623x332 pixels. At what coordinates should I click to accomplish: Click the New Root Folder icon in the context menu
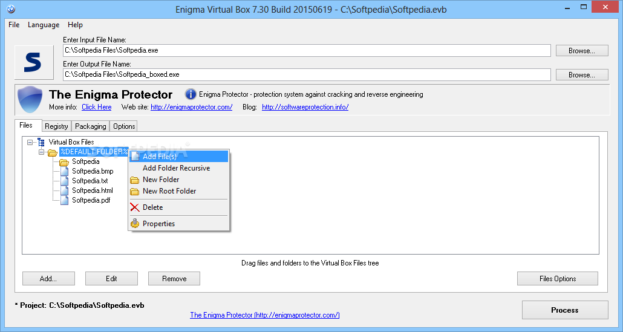point(135,192)
